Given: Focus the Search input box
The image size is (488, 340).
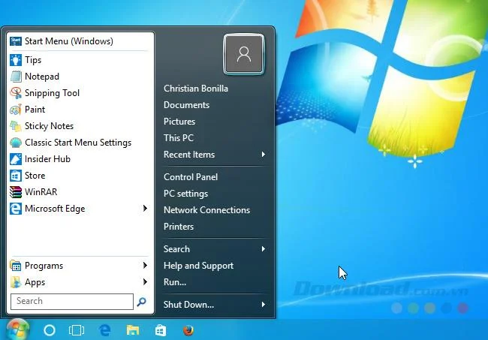Looking at the screenshot, I should tap(72, 302).
